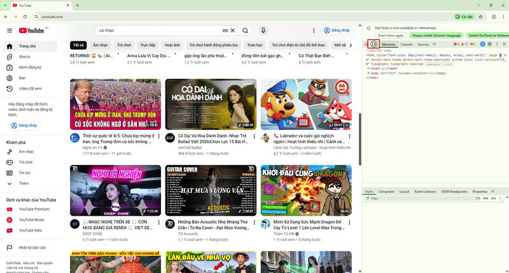
Task: Open the Cỏ Dại Và Hoa Dành Dành thumbnail
Action: [211, 104]
